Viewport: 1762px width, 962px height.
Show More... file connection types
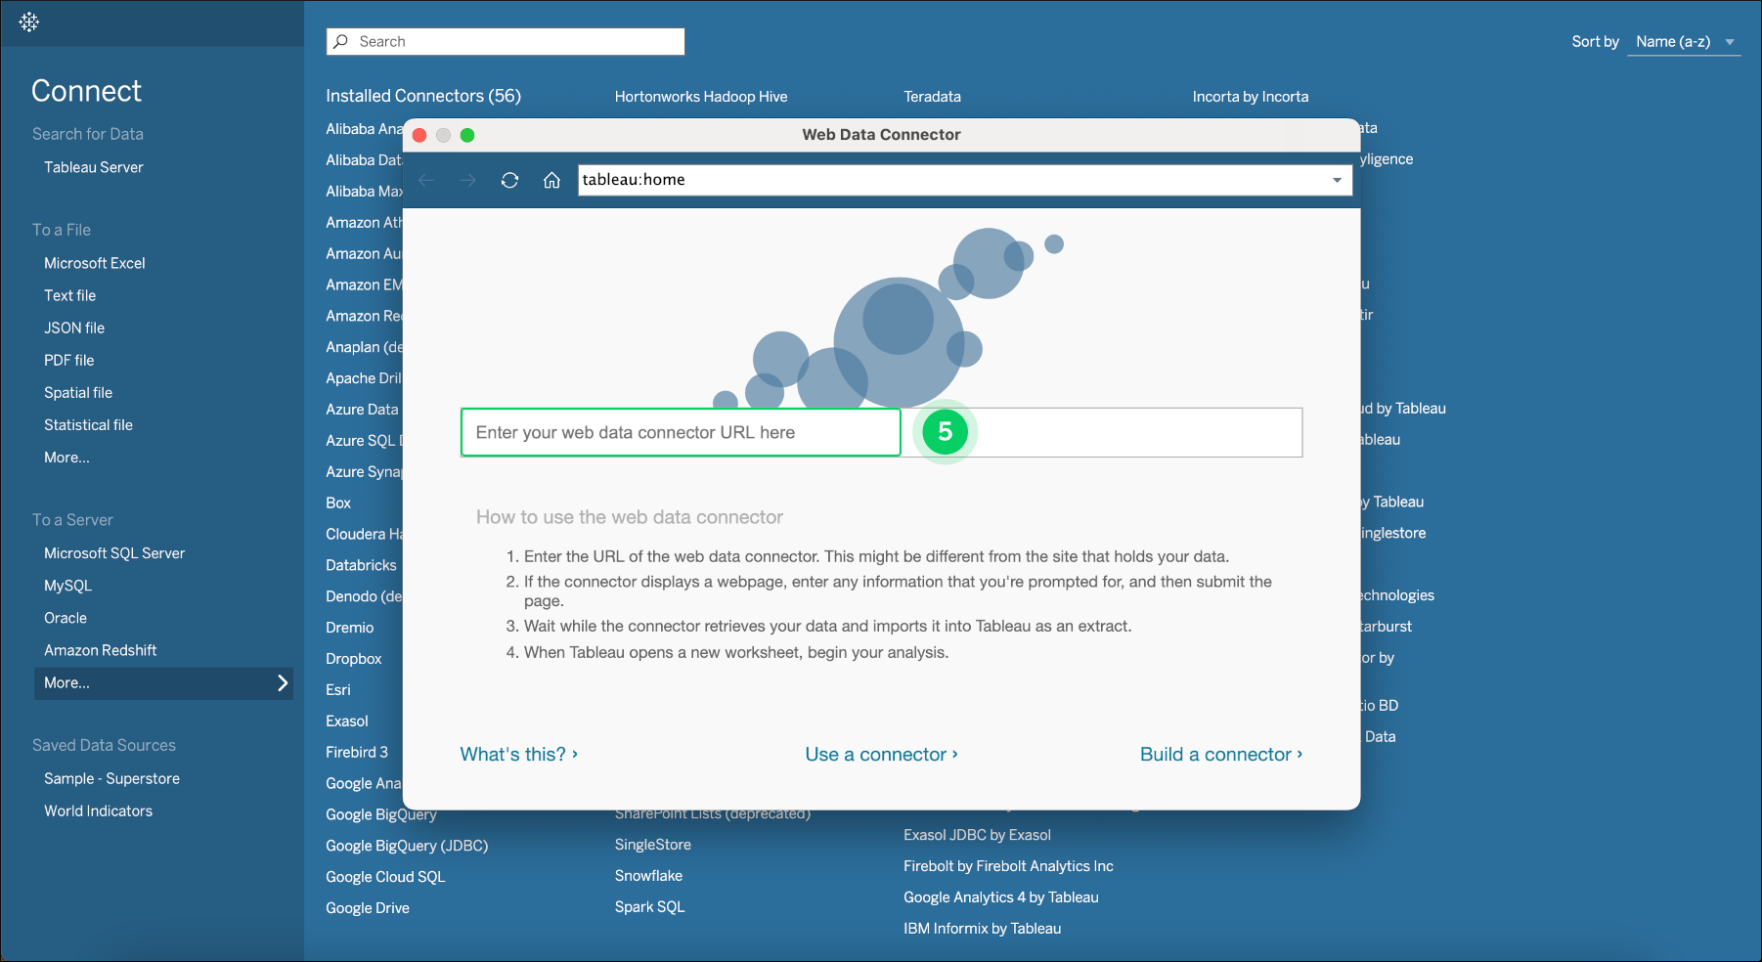tap(66, 457)
